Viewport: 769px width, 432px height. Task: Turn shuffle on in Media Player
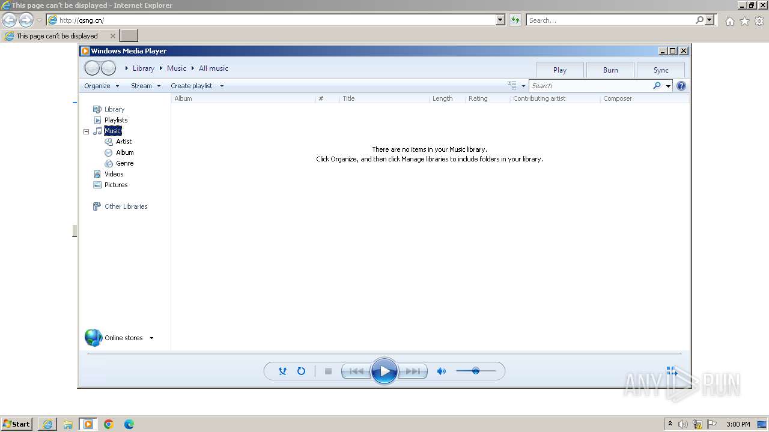point(282,371)
